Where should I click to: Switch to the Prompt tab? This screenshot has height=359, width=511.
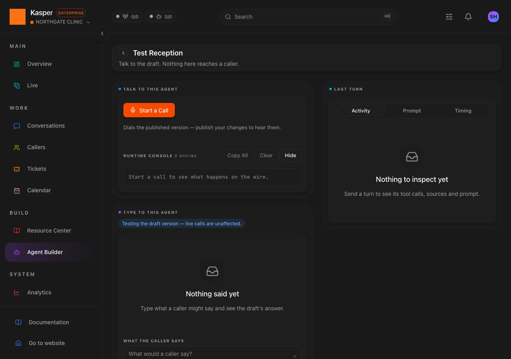(x=412, y=110)
